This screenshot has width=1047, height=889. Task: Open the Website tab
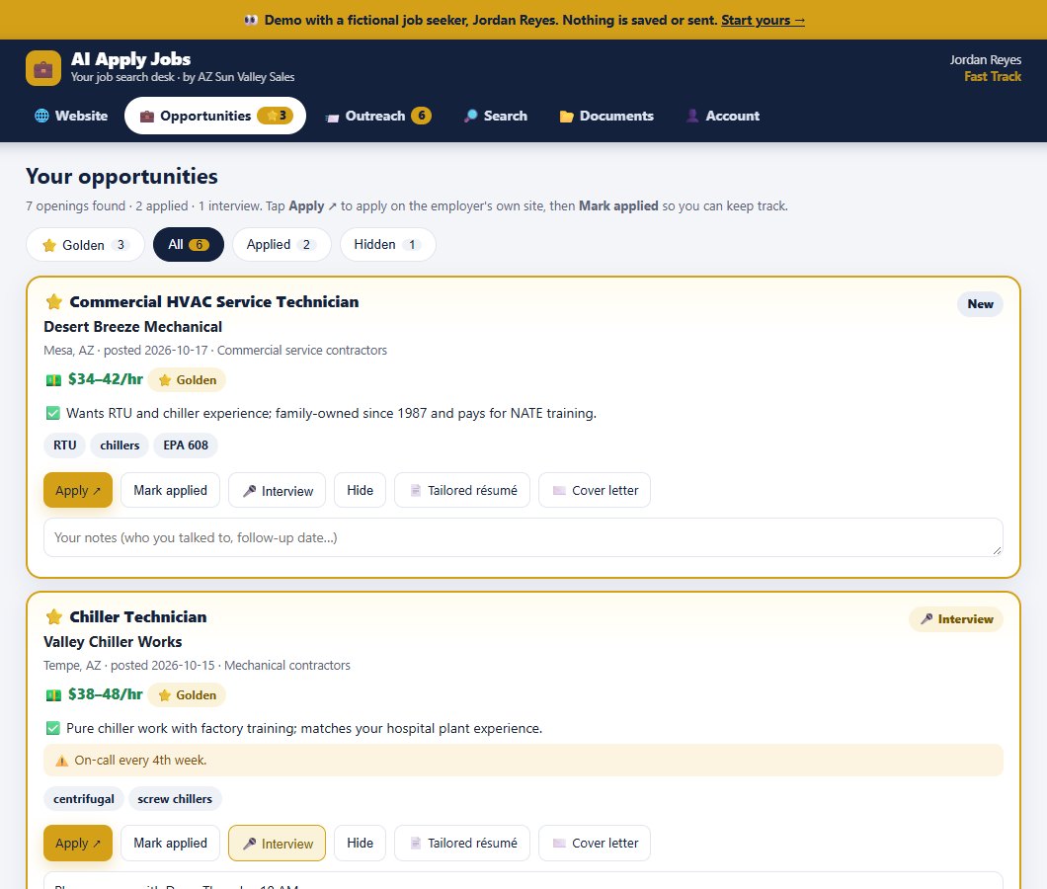pos(71,116)
